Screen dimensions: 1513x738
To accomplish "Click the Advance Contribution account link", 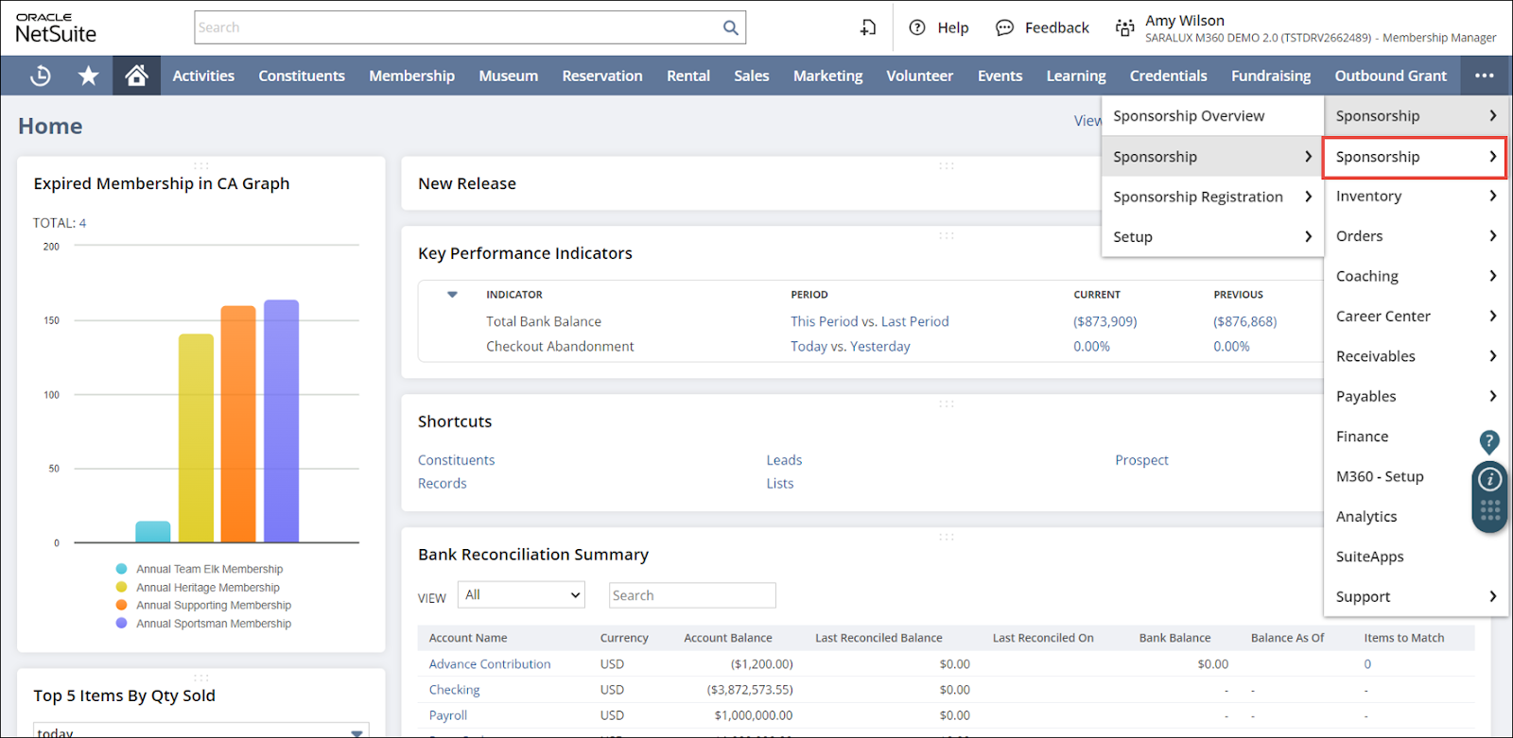I will pyautogui.click(x=489, y=664).
